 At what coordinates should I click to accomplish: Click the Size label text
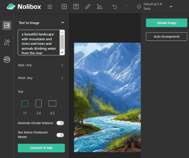(21, 92)
